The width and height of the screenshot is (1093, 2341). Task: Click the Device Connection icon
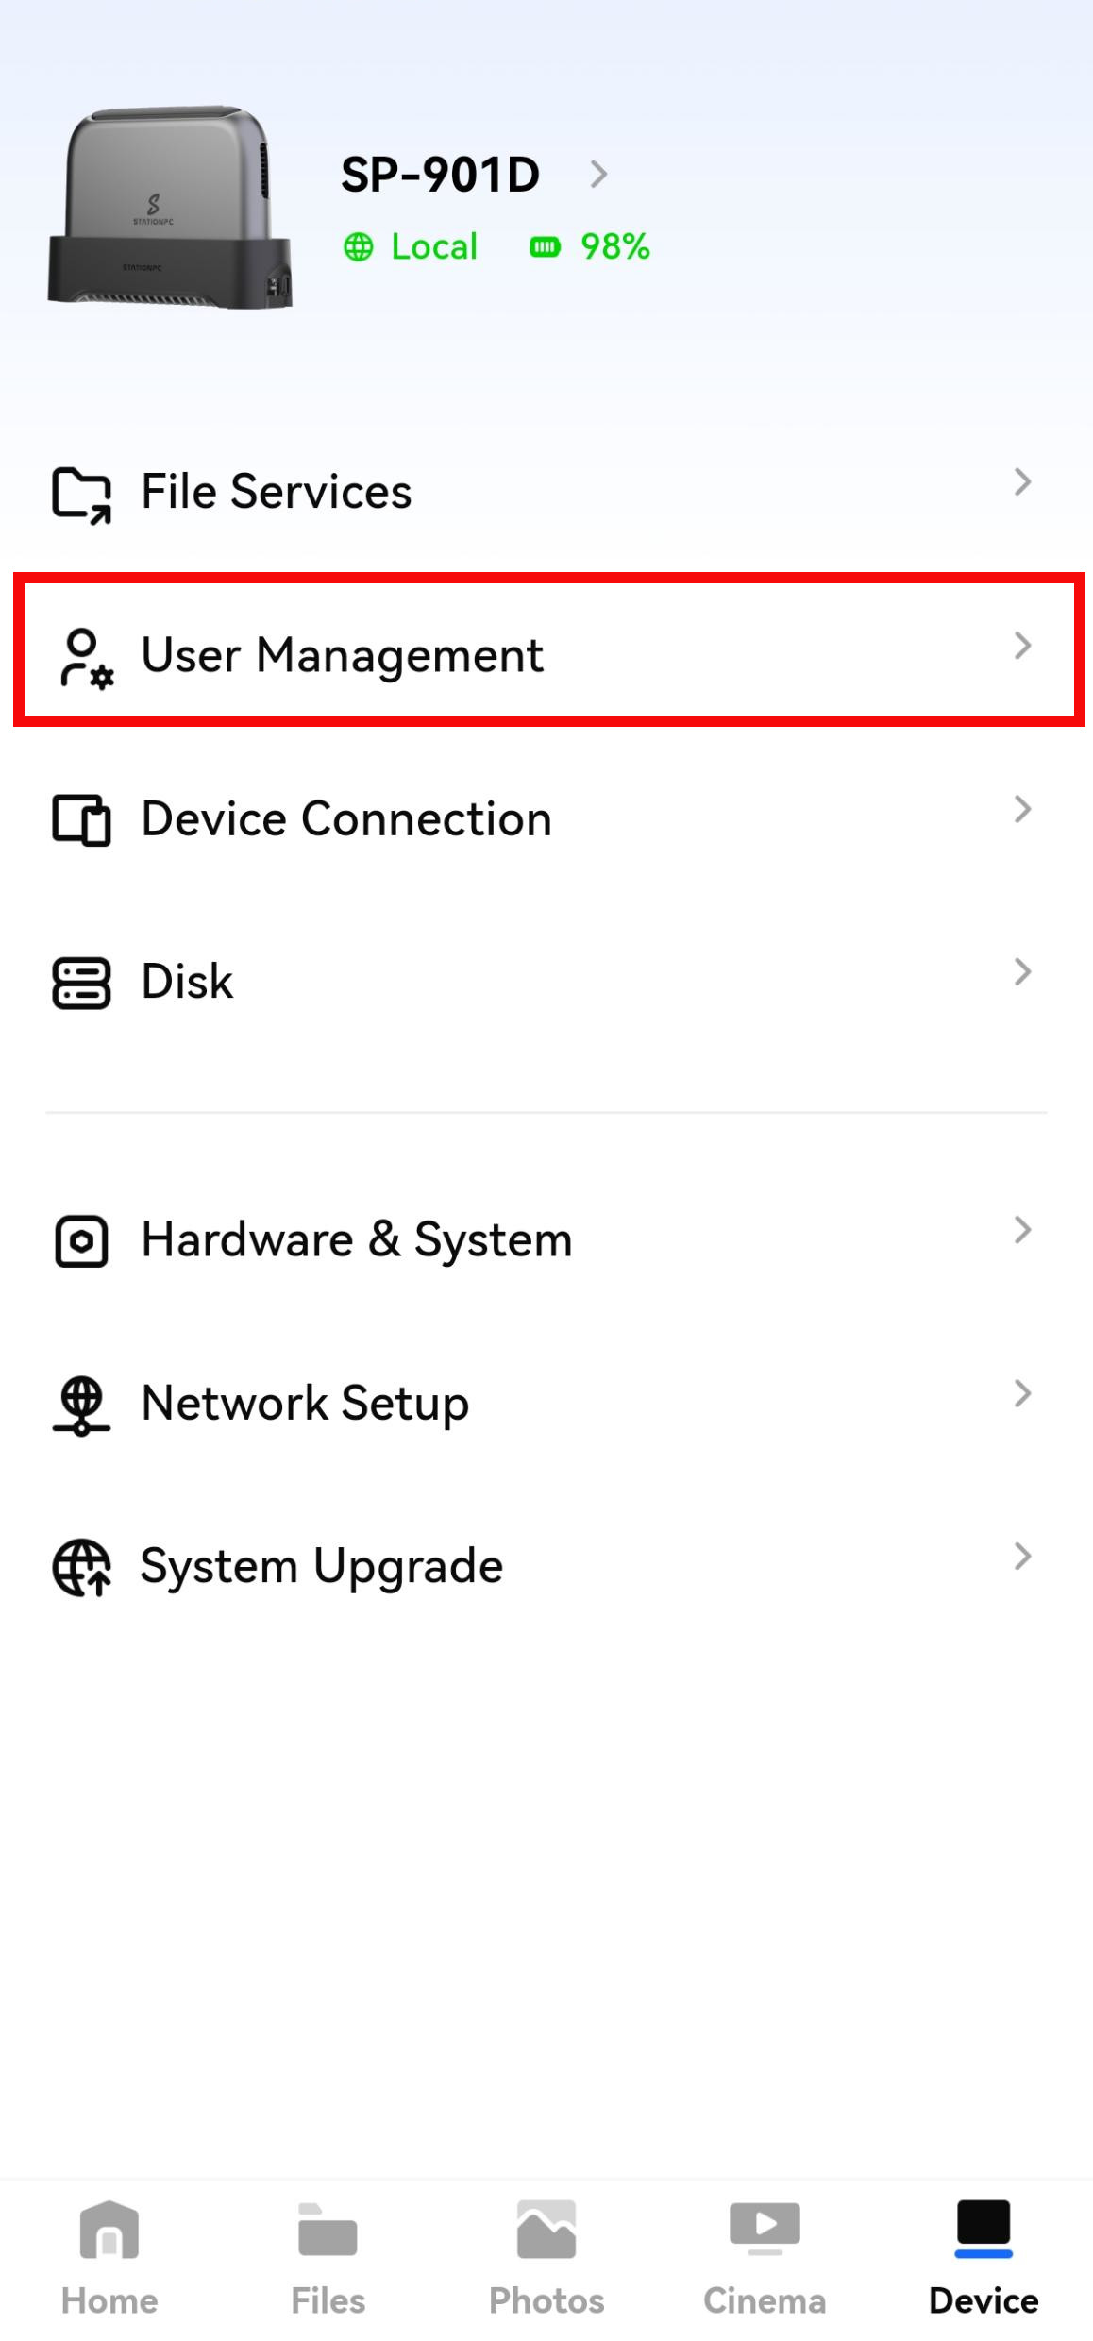tap(81, 819)
